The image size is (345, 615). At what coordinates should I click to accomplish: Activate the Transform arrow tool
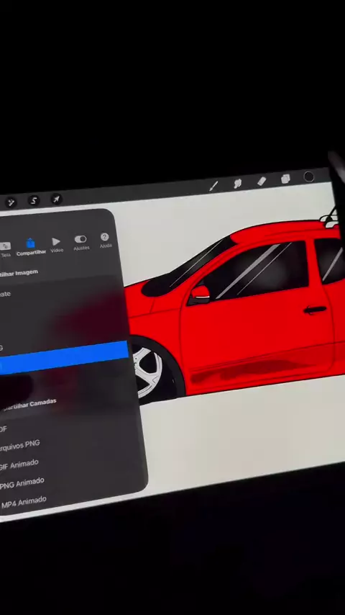[56, 199]
